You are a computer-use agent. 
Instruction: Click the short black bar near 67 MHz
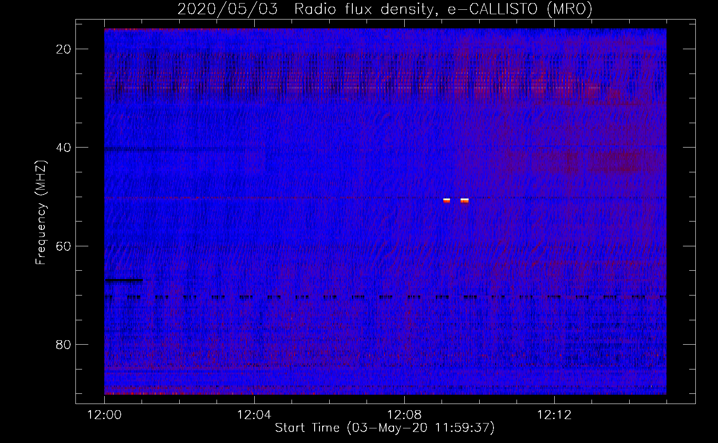124,280
